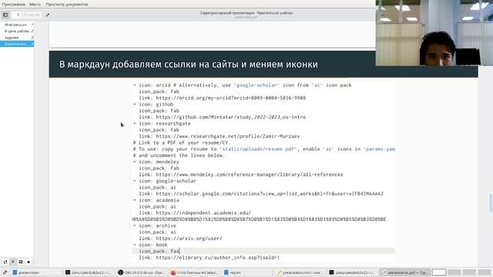Switch to presentation taskbar window
The height and width of the screenshot is (277, 493).
click(36, 272)
